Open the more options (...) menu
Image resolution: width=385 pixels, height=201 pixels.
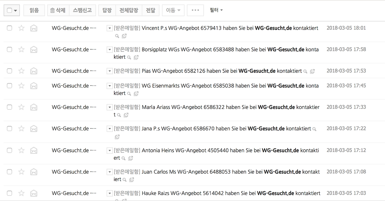195,10
